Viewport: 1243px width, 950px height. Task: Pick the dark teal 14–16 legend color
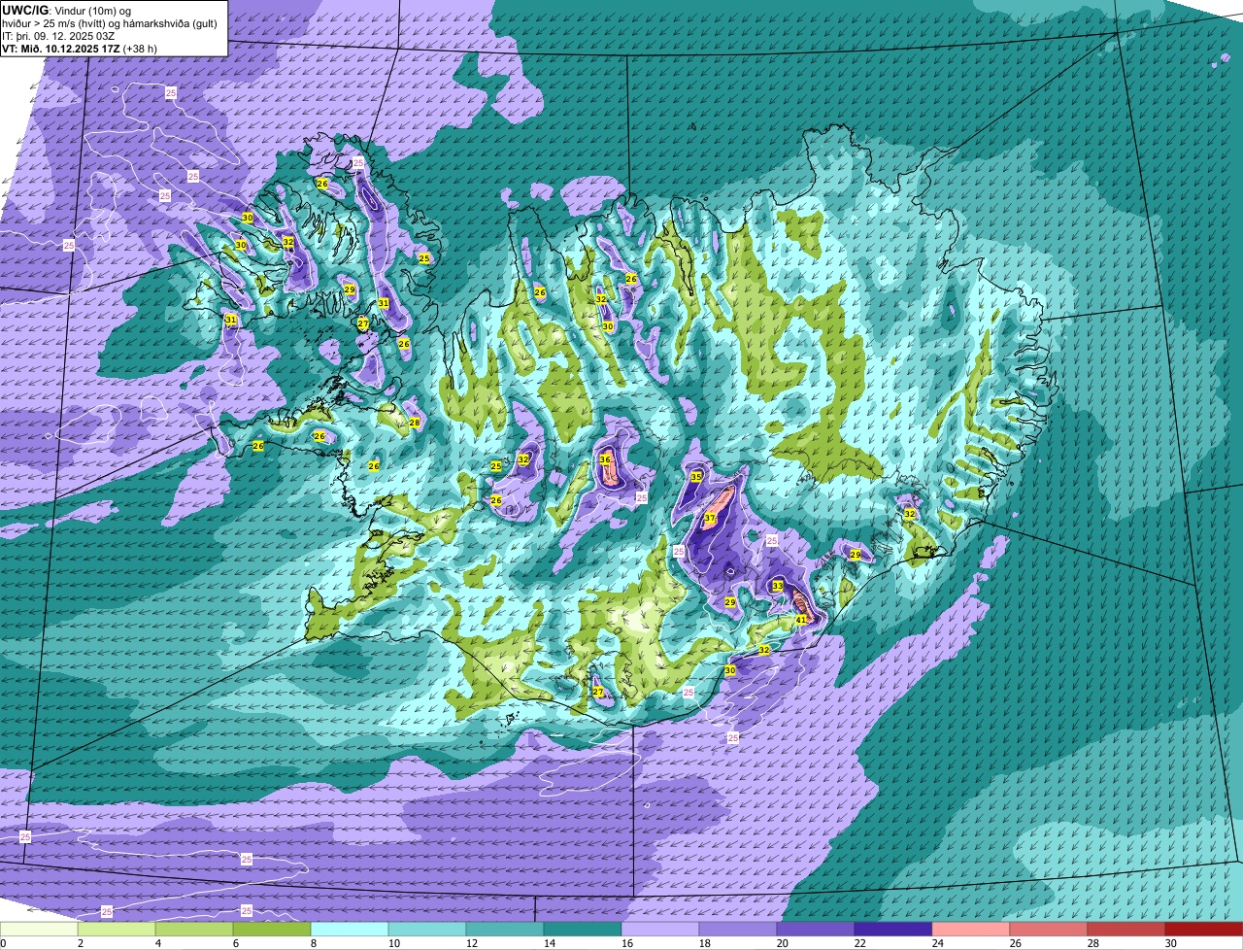583,930
